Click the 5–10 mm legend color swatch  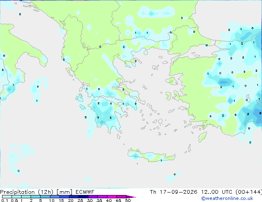(45, 197)
